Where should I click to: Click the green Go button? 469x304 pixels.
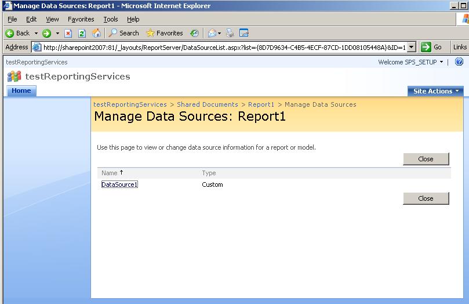click(x=431, y=47)
